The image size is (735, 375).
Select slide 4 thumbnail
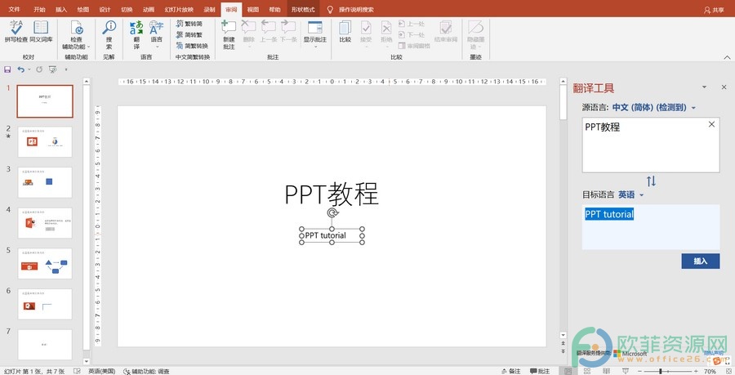coord(45,223)
